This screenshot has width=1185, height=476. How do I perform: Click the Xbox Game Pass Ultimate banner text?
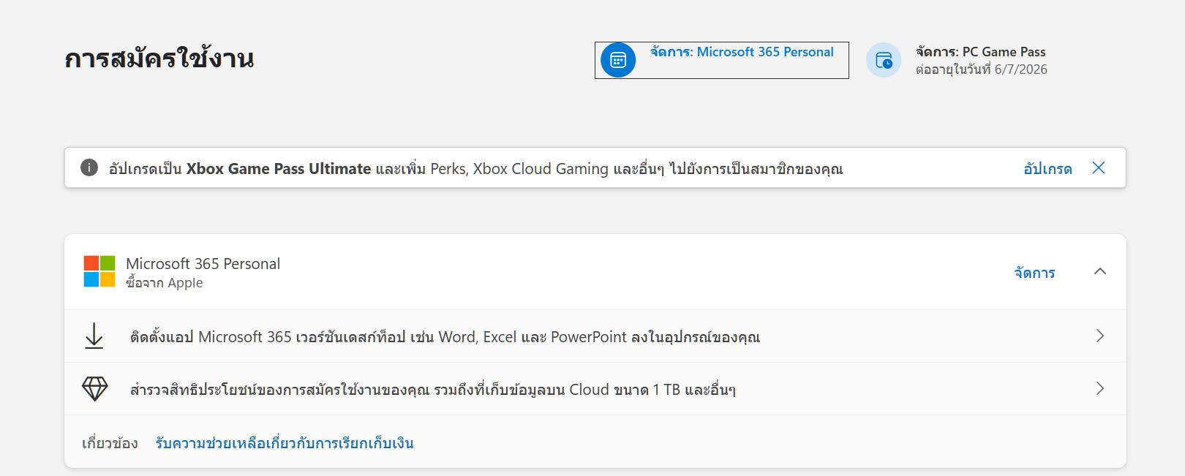point(476,169)
